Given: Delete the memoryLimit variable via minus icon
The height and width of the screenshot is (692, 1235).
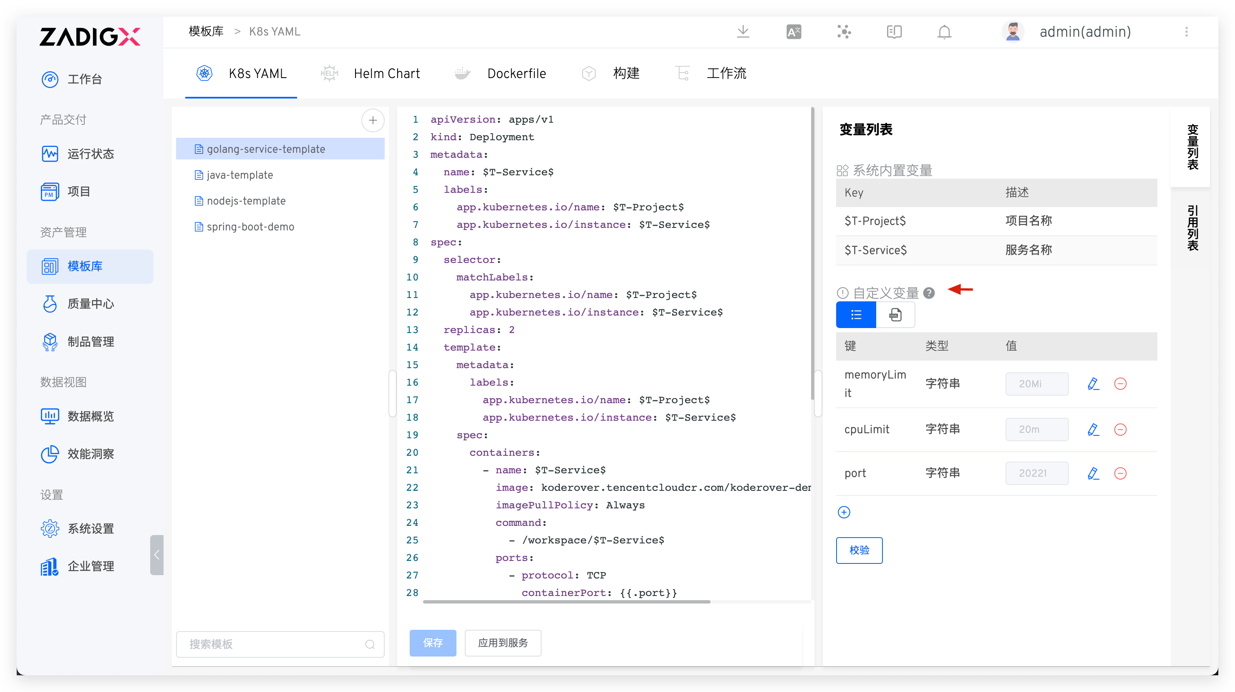Looking at the screenshot, I should point(1120,383).
